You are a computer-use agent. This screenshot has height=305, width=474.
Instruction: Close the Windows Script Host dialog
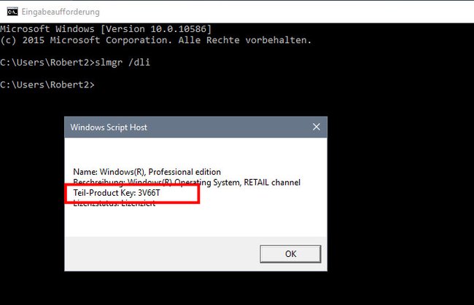coord(316,127)
